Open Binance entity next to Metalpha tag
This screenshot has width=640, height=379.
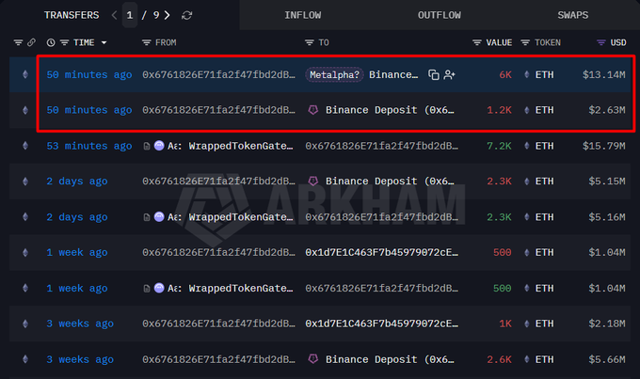click(x=393, y=74)
